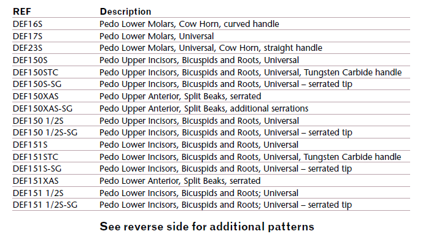Select the DEF151 1/2S-SG reference code
Viewport: 439px width, 250px height.
click(x=45, y=205)
